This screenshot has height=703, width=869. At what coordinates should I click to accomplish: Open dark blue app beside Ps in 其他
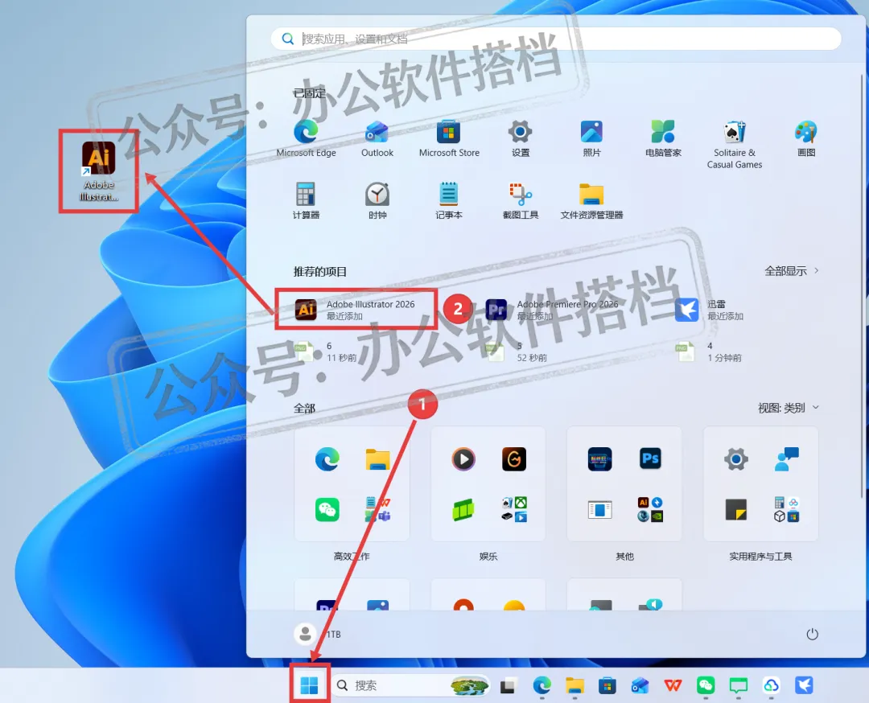(599, 459)
